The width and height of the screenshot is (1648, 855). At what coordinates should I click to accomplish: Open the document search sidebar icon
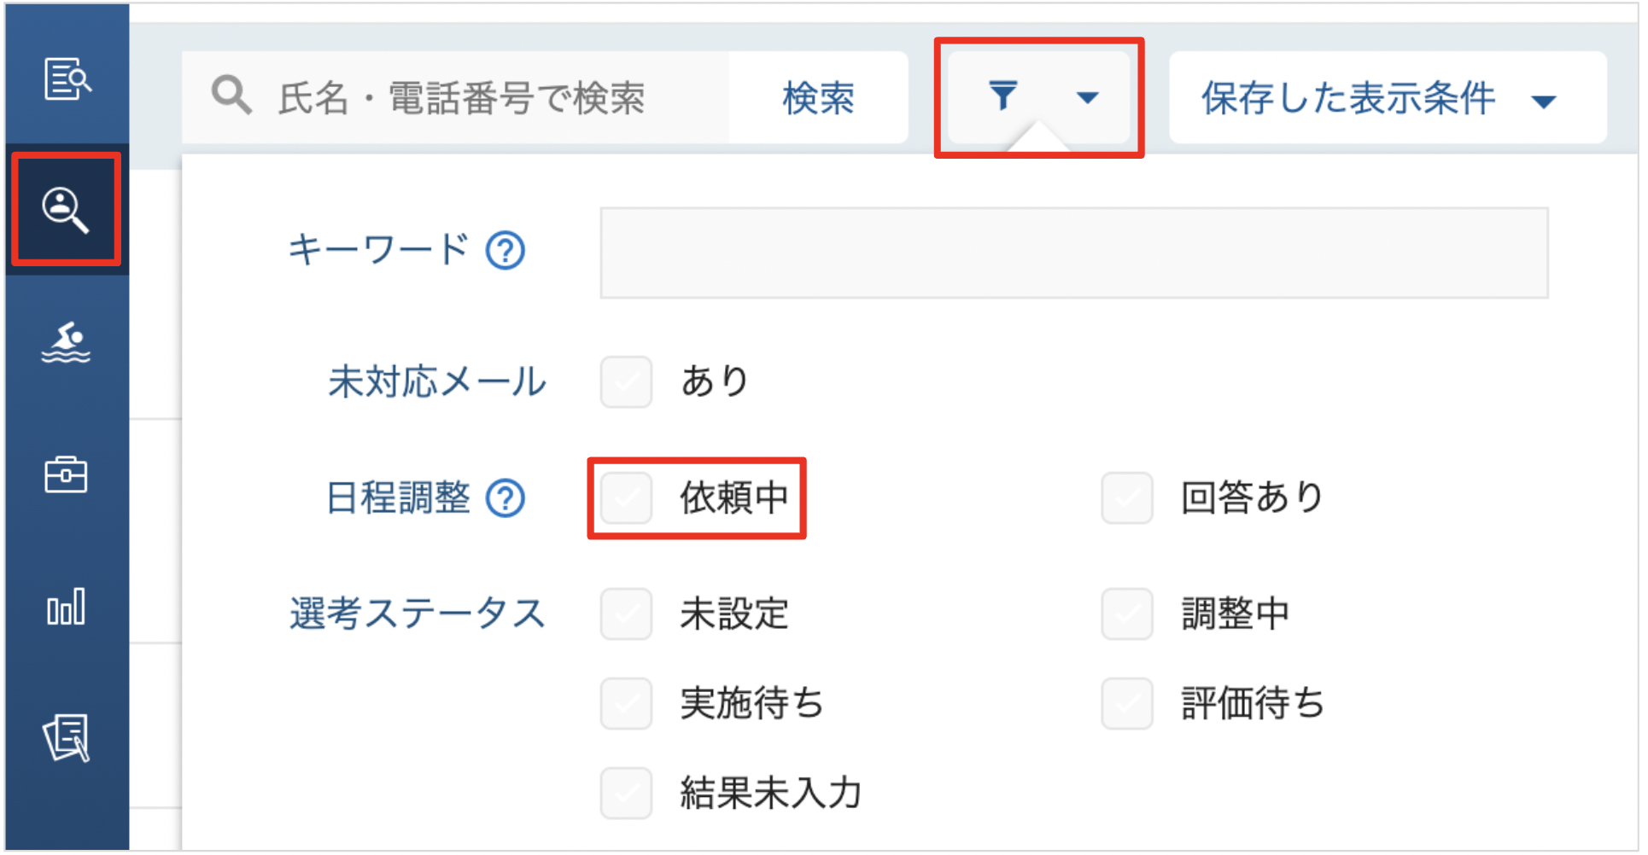(67, 79)
